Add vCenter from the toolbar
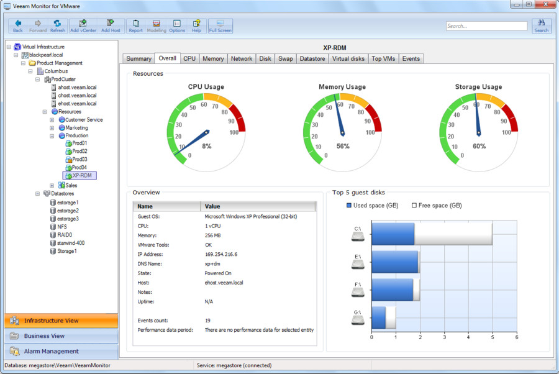559x374 pixels. 83,26
